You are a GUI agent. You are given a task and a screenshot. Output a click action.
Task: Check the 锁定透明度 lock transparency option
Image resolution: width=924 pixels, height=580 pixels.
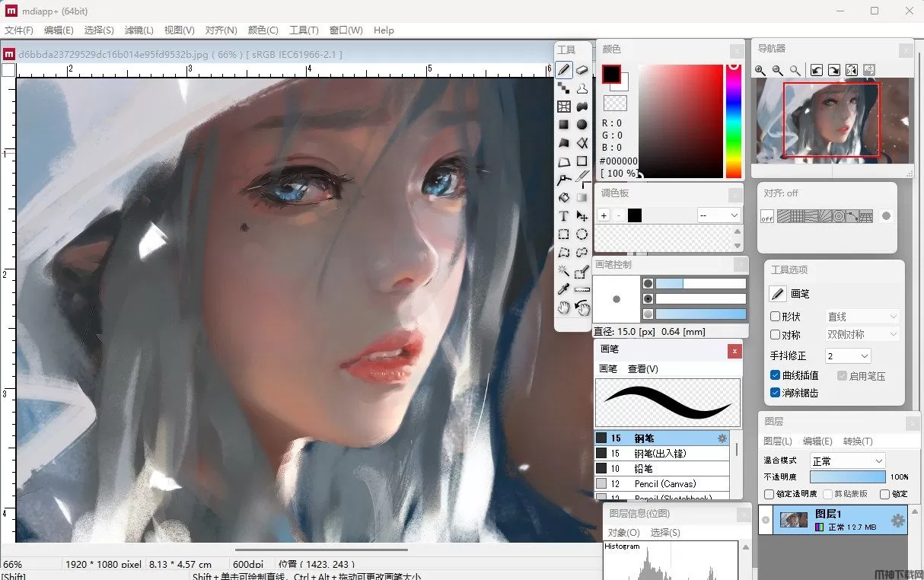click(769, 494)
